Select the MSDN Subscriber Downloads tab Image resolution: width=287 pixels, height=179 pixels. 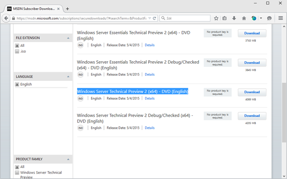[x=34, y=9]
